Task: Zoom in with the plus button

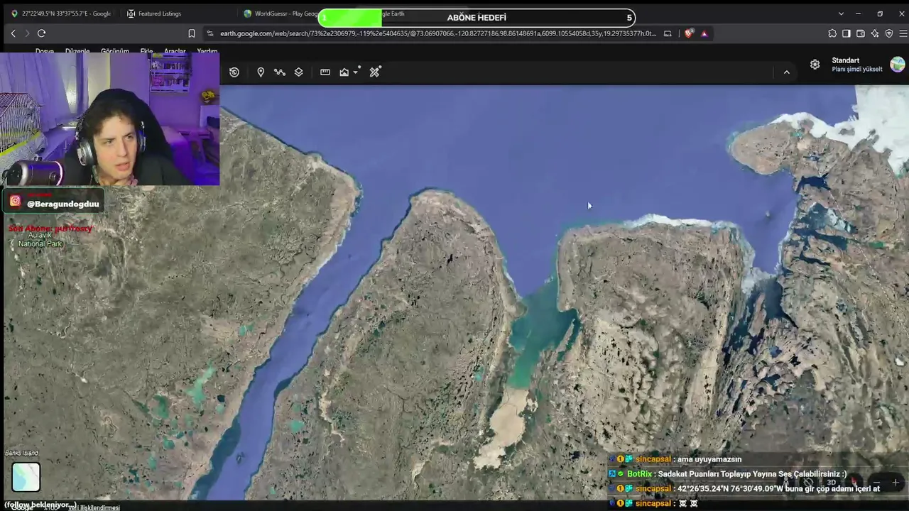Action: point(896,483)
